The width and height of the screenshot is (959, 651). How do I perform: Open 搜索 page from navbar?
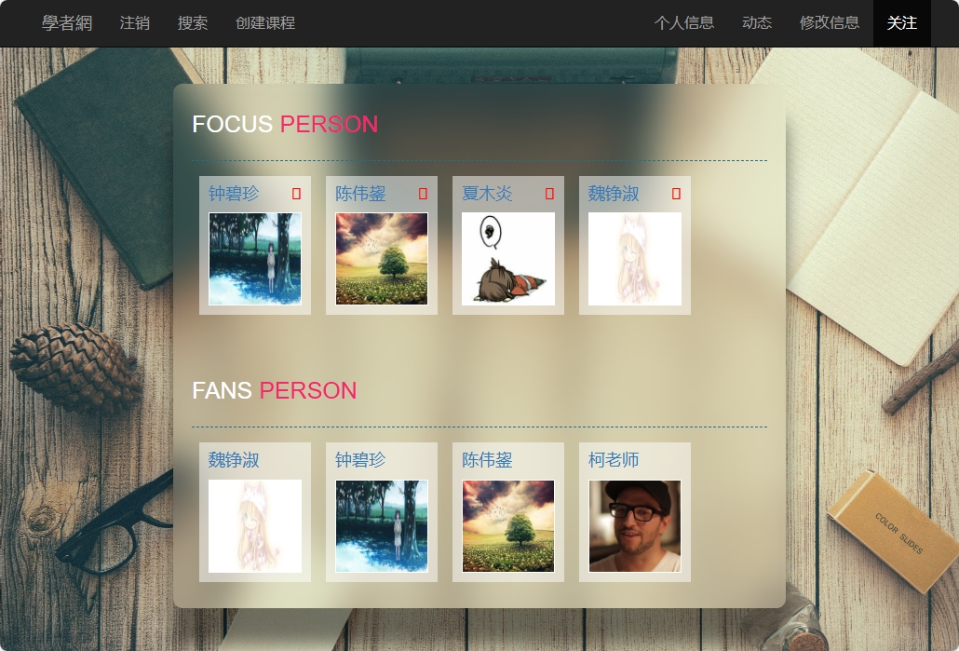[x=193, y=23]
